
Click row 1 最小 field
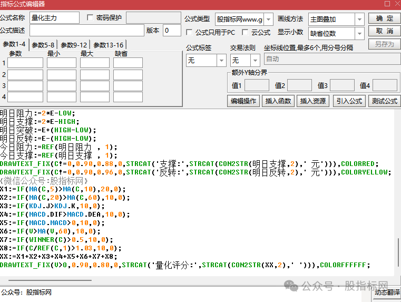61,63
